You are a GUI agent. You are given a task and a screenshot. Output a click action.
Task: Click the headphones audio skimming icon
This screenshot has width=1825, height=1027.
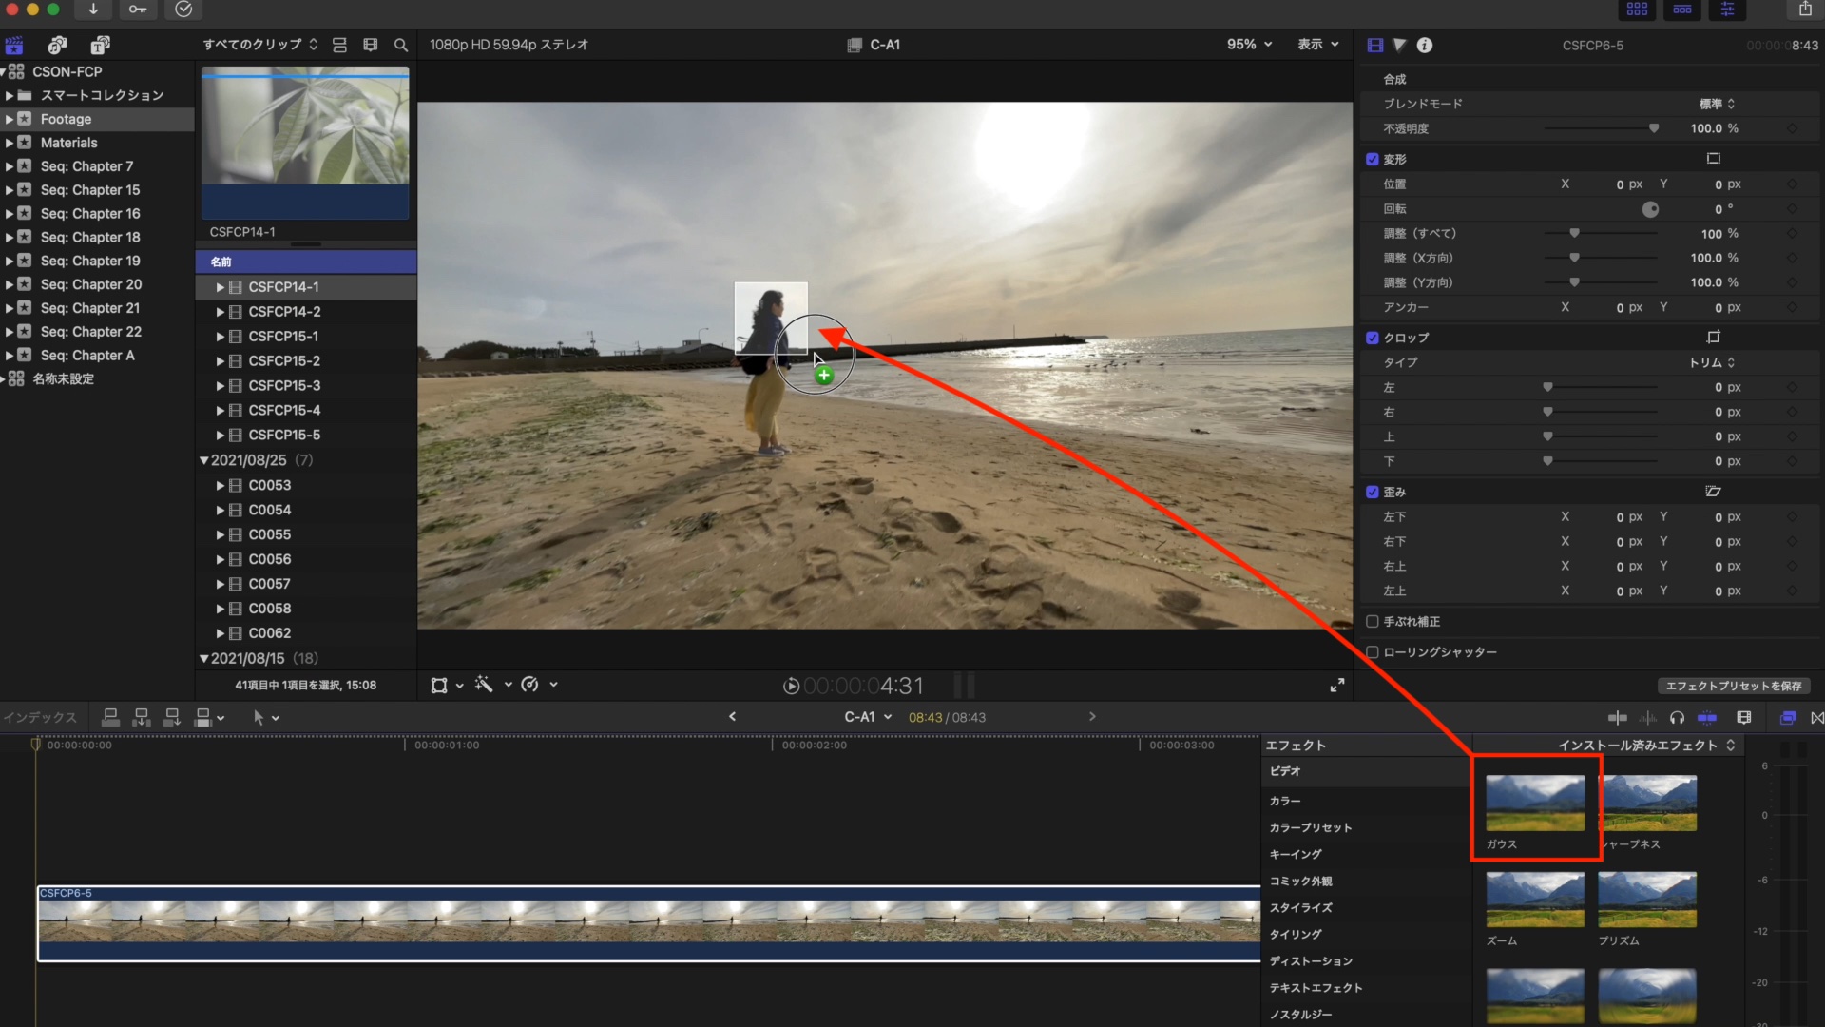[x=1677, y=718]
